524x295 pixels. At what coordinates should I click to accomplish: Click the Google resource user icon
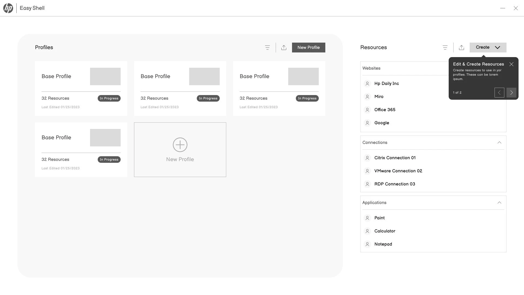(367, 123)
